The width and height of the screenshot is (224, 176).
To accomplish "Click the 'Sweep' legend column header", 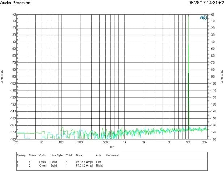I will 21,155.
